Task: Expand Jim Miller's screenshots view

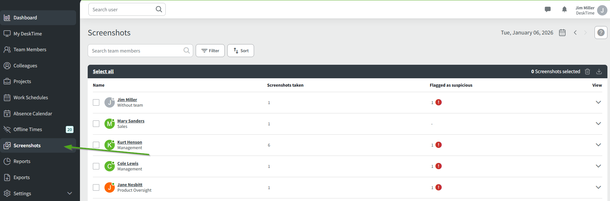Action: tap(598, 102)
